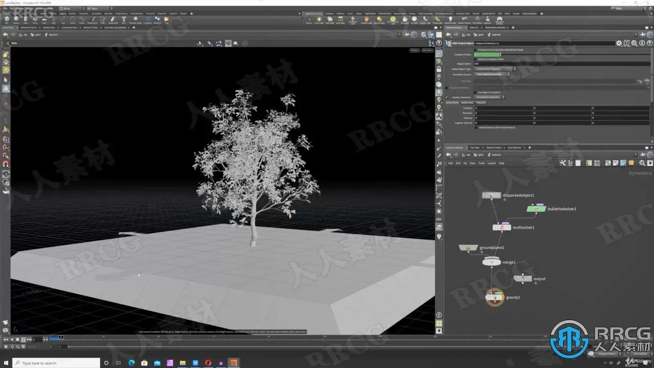Select the Box shelf tool
654x368 pixels.
[7, 20]
